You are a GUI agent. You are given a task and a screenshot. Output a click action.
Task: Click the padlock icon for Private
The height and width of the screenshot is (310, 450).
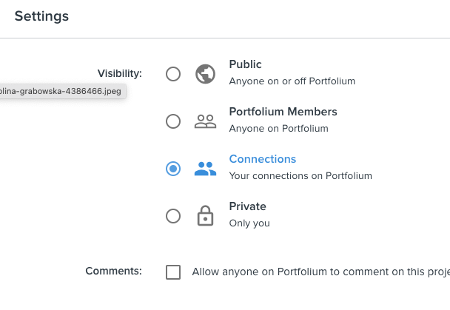pos(205,215)
